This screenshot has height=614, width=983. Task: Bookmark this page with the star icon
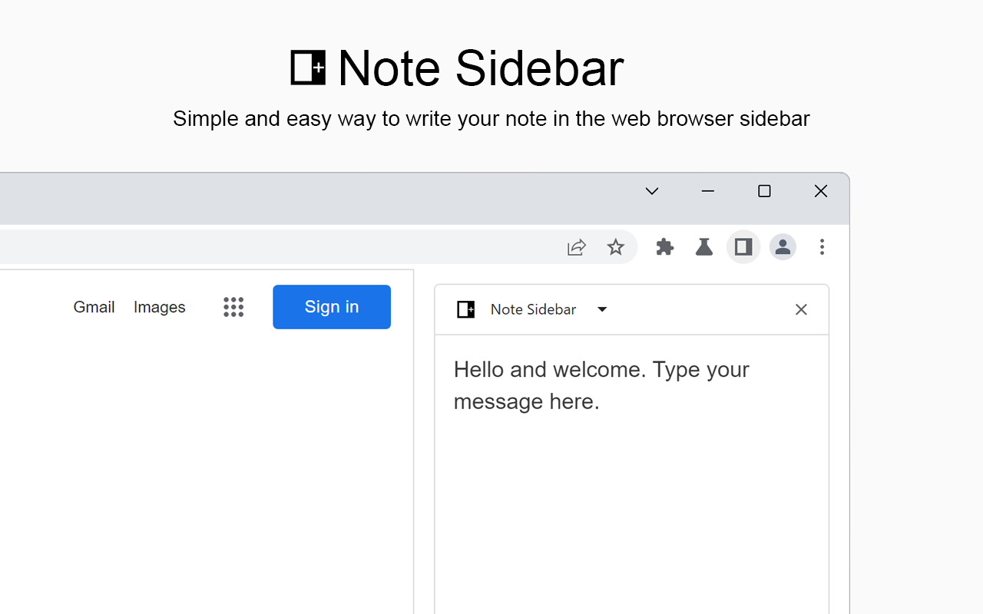click(x=615, y=247)
